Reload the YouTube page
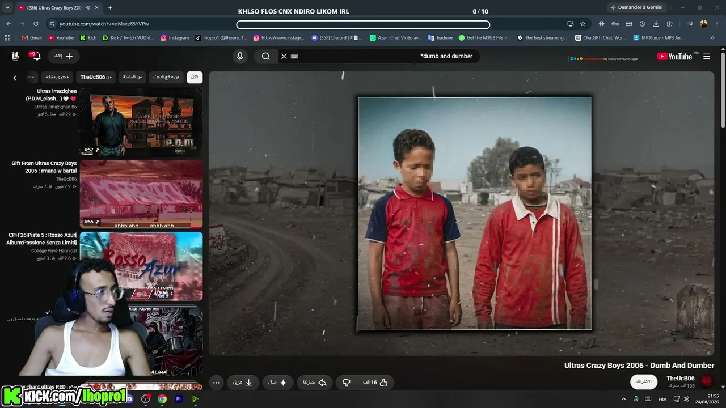The height and width of the screenshot is (408, 726). coord(36,24)
